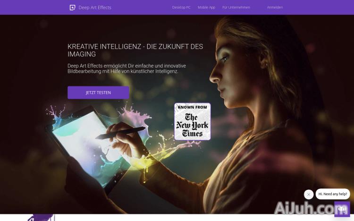
Task: Click the glowing tablet screen image
Action: click(88, 147)
